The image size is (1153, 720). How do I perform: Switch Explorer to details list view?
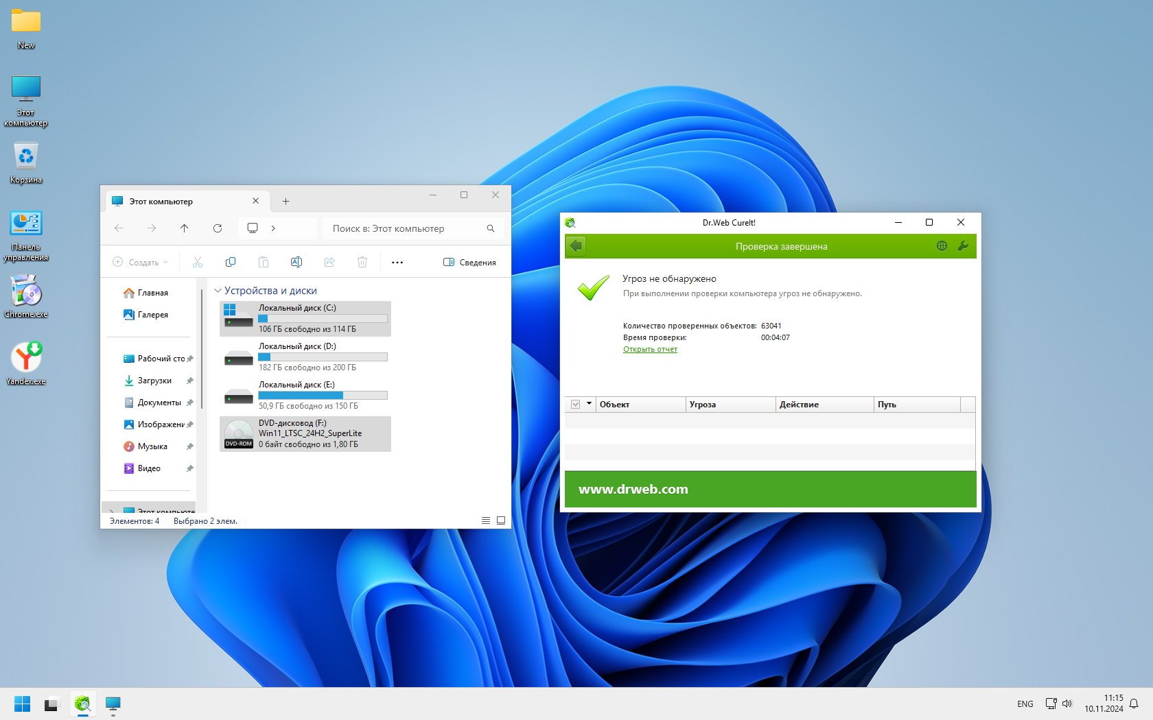(486, 520)
